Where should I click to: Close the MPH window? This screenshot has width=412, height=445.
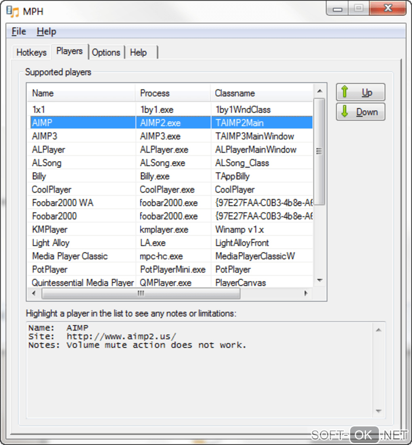click(x=388, y=8)
